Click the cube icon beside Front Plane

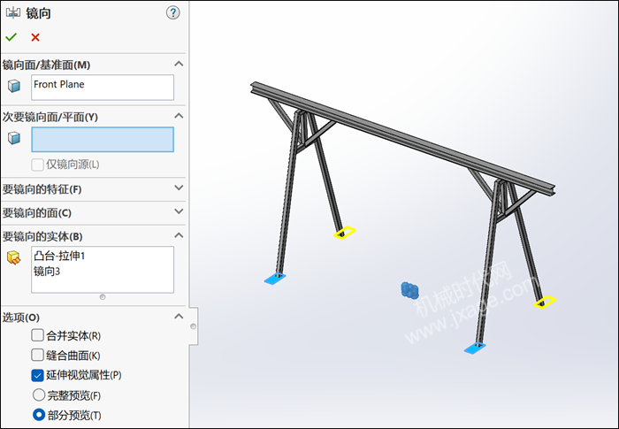(14, 86)
